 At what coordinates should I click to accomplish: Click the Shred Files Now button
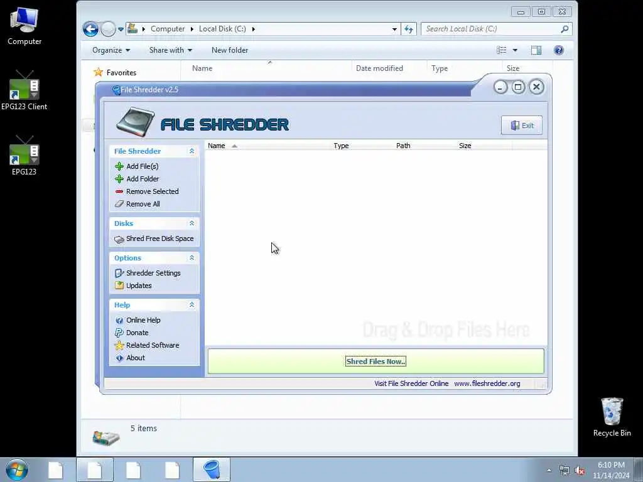point(376,361)
